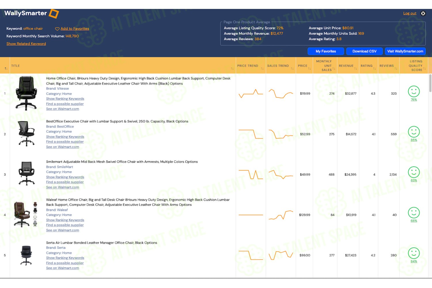Click the Serta Air Lumbar chair title

(102, 243)
